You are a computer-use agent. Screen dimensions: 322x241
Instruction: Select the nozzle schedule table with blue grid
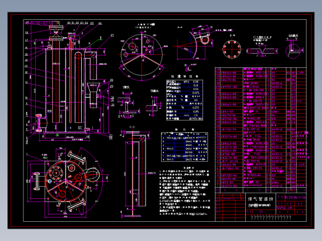(185, 147)
